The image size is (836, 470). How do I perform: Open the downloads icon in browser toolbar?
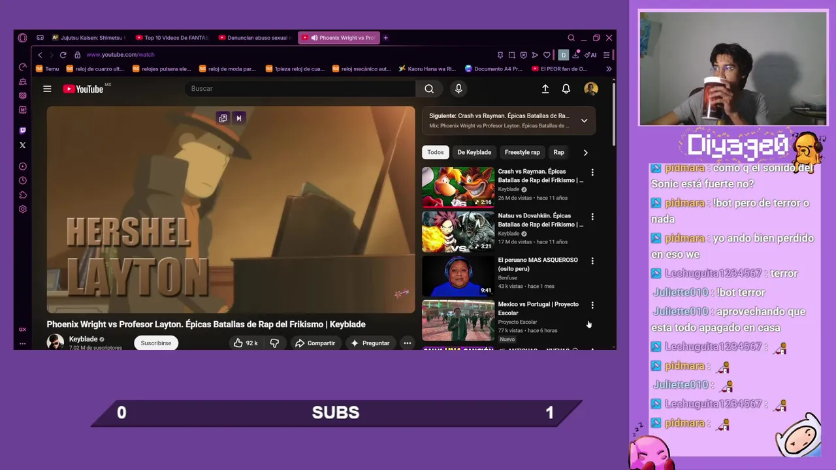point(575,55)
